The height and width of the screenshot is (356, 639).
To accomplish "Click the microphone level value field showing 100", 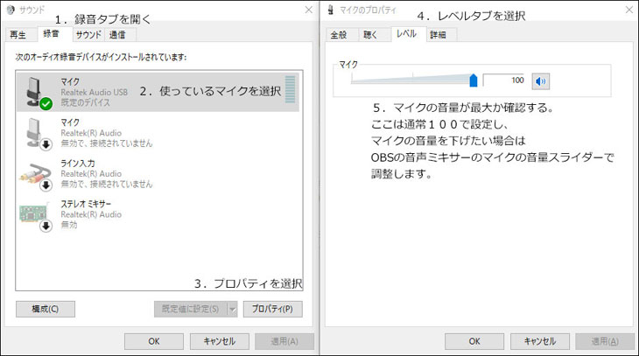I will pos(505,80).
